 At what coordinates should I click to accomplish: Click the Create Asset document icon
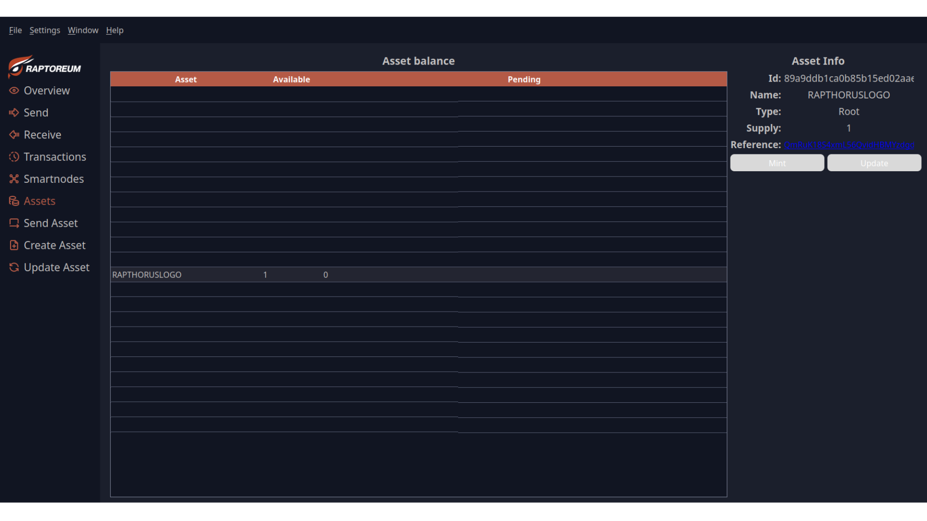coord(14,246)
